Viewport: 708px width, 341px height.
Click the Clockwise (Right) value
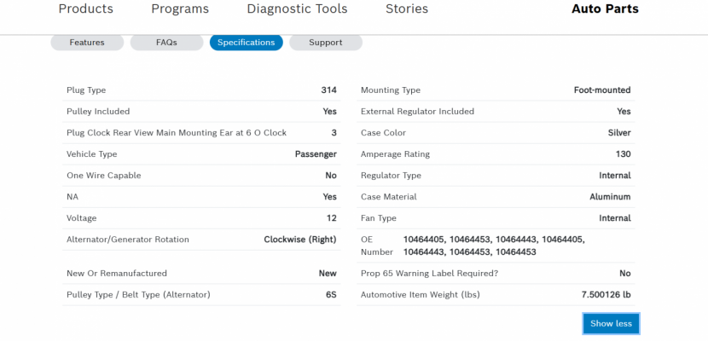click(x=300, y=240)
